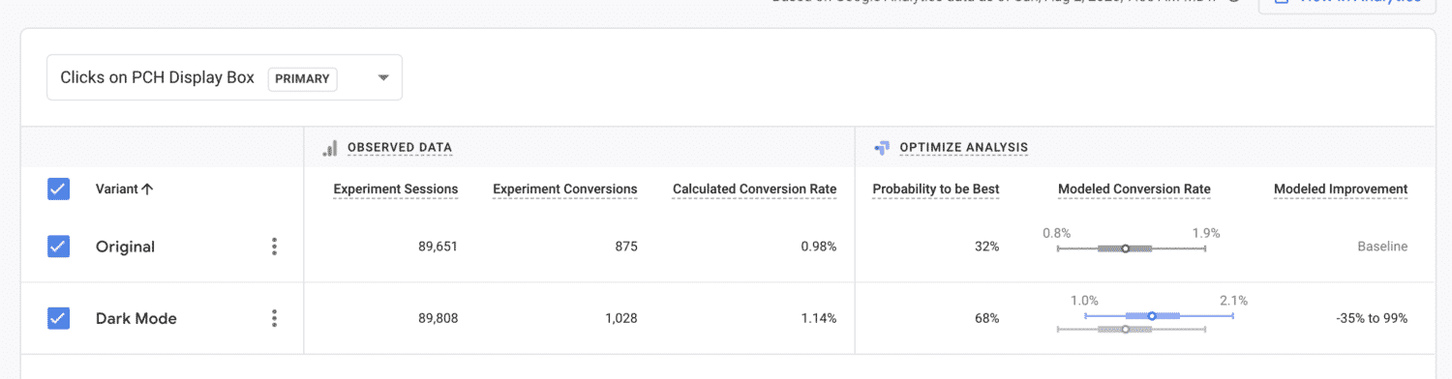Click the Observed Data bar chart icon
This screenshot has width=1452, height=379.
coord(330,148)
